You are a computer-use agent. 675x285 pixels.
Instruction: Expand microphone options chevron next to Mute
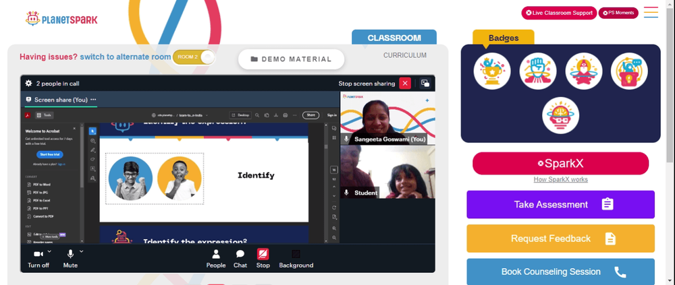[82, 251]
